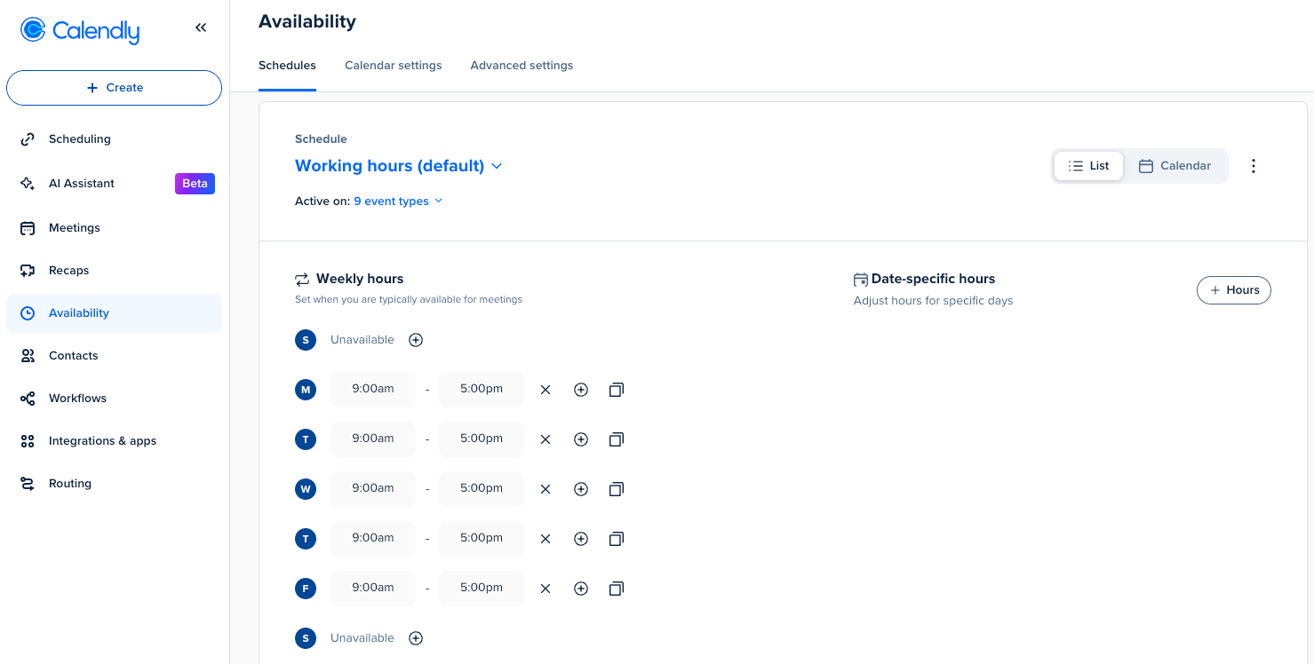Add date-specific hours with the Hours button
Viewport: 1314px width, 664px height.
pyautogui.click(x=1233, y=290)
